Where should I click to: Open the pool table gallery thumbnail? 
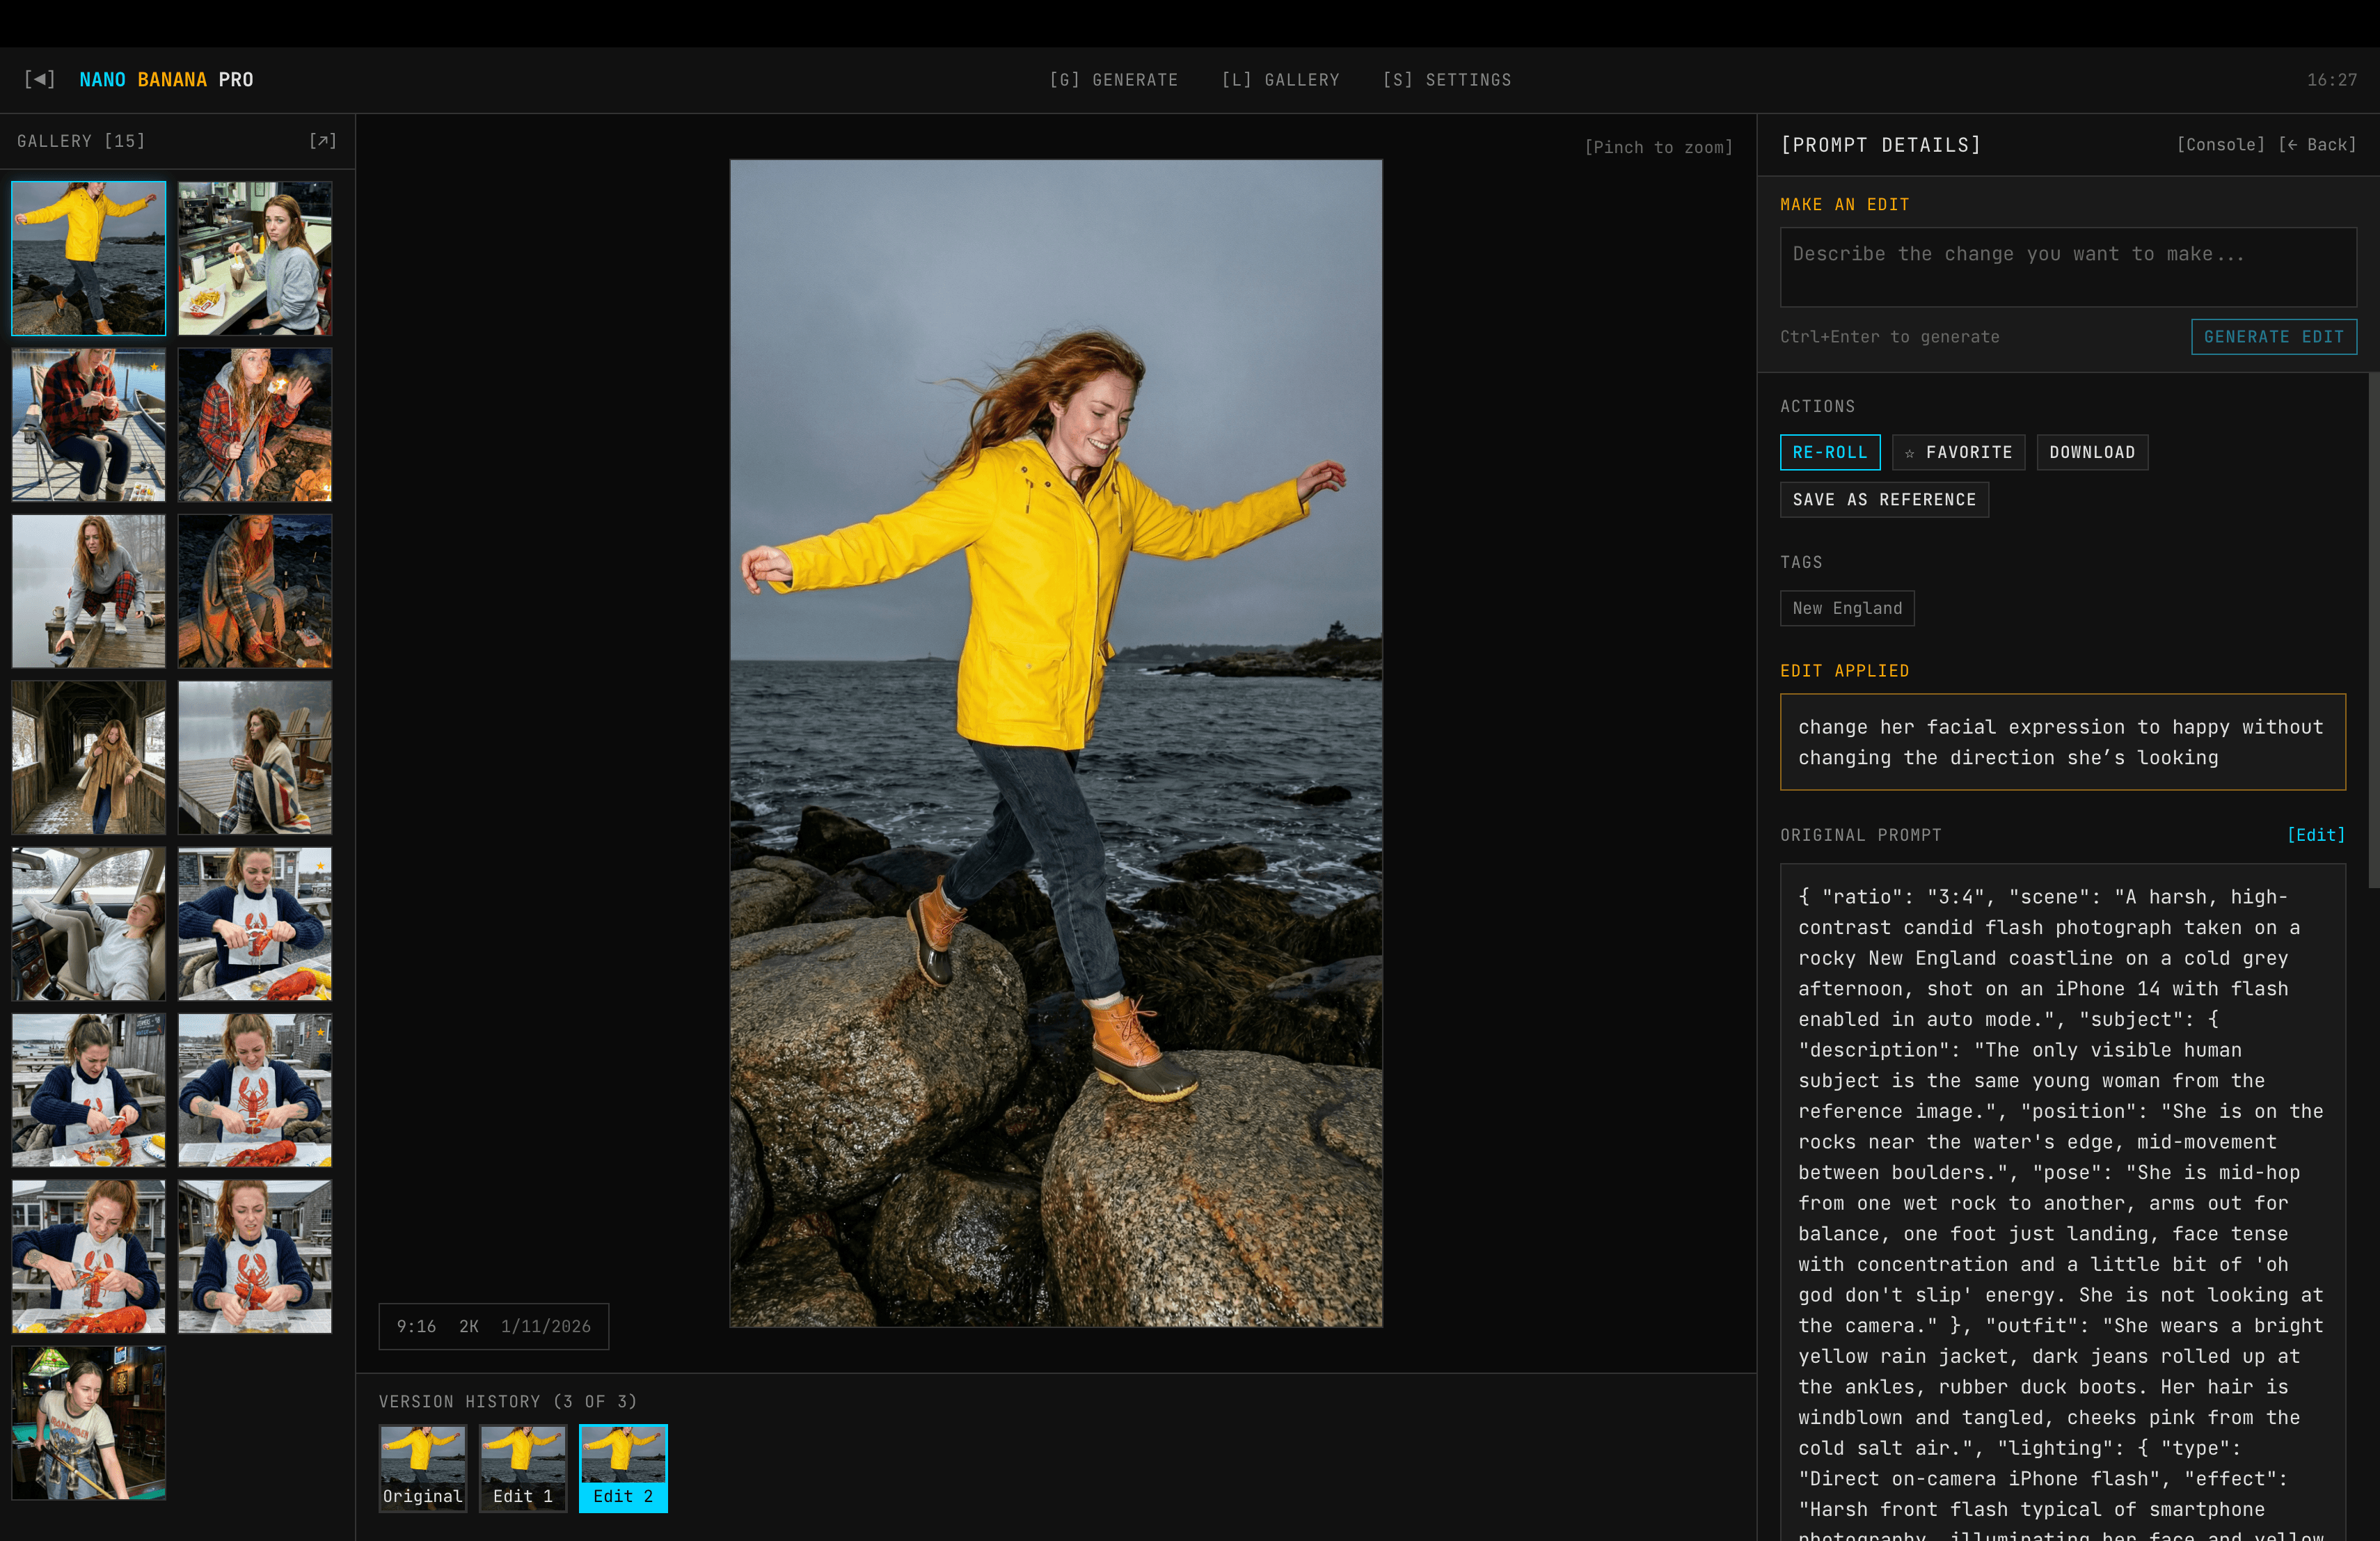89,1422
